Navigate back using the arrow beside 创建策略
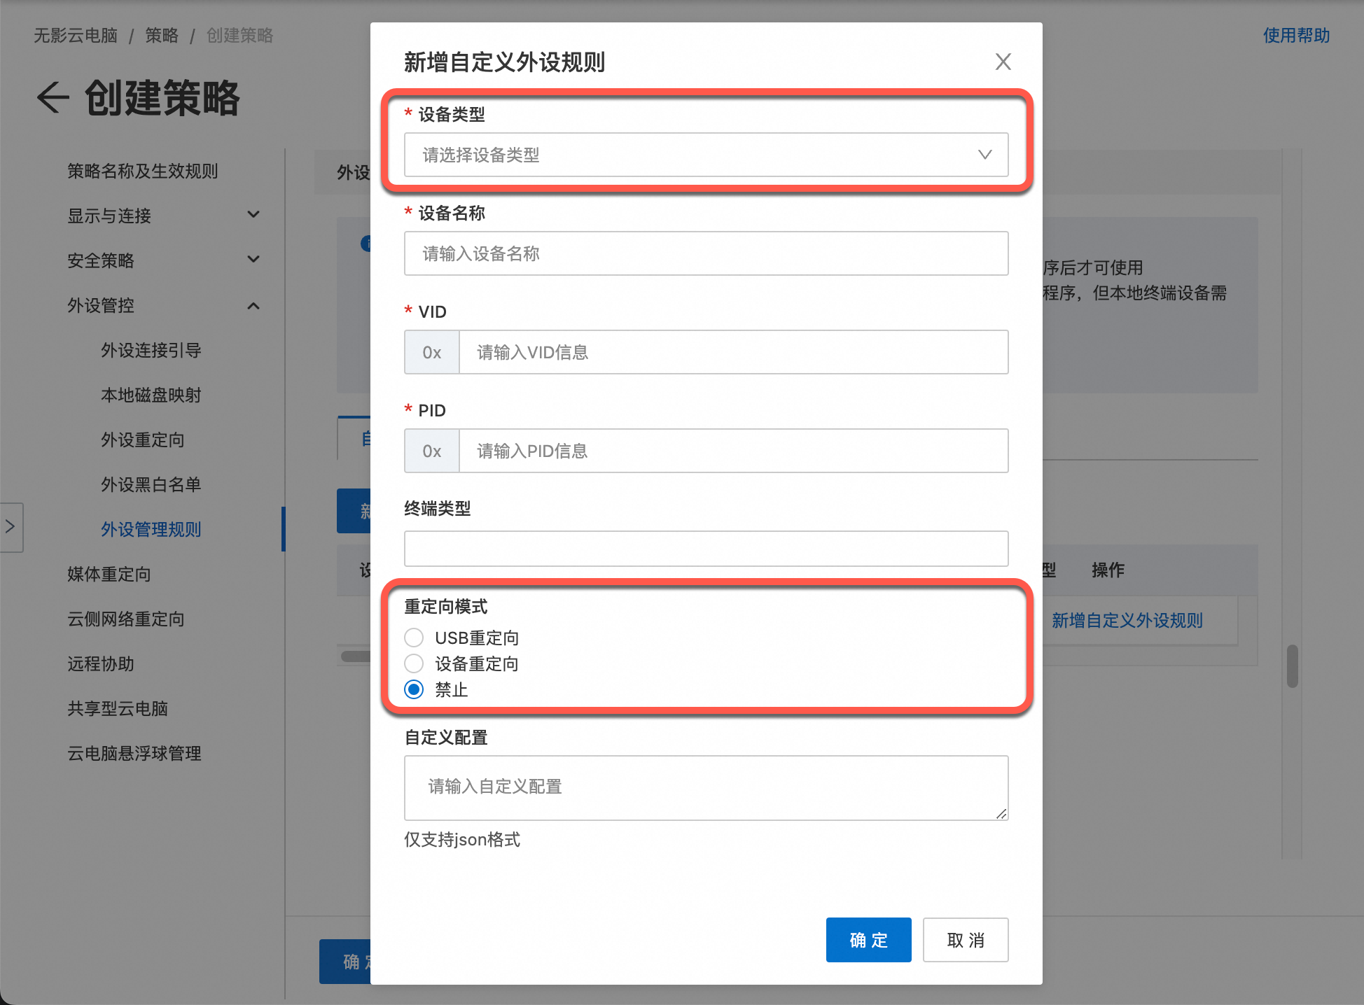Image resolution: width=1364 pixels, height=1005 pixels. pyautogui.click(x=52, y=98)
